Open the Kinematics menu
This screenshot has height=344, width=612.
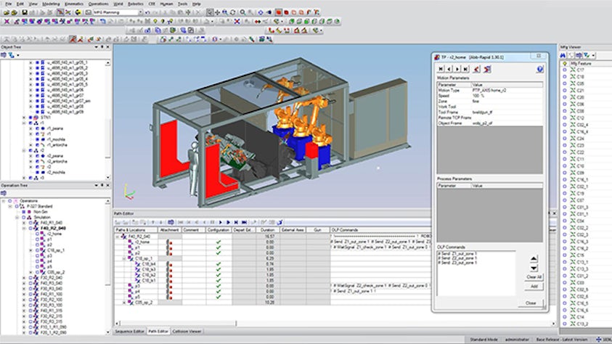click(74, 4)
